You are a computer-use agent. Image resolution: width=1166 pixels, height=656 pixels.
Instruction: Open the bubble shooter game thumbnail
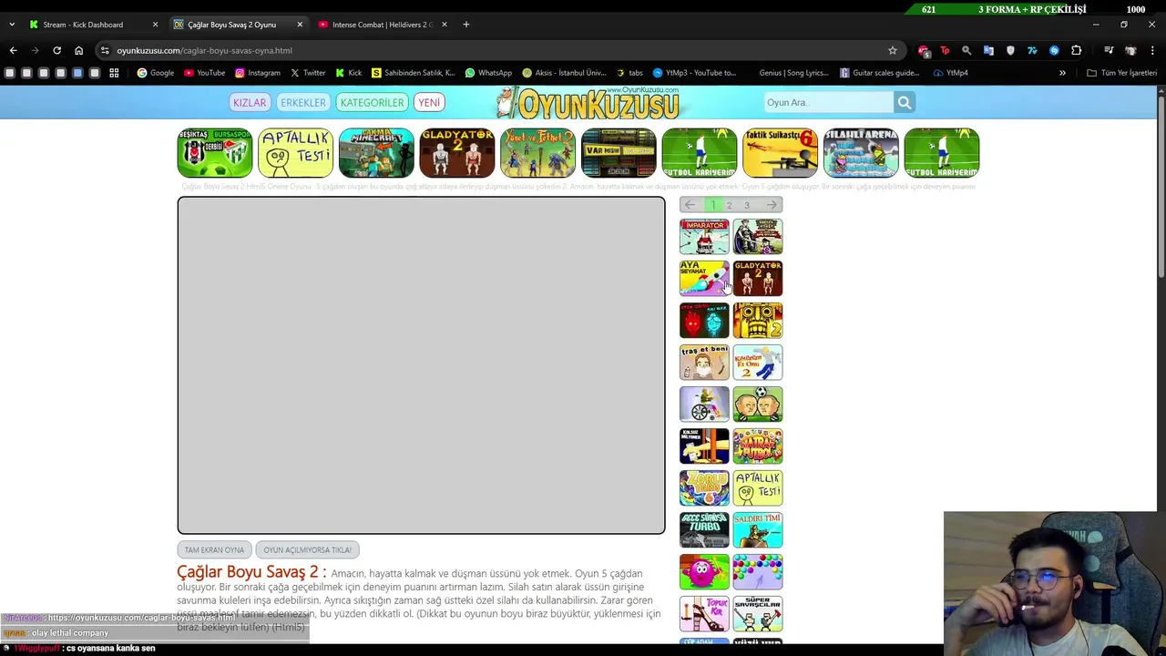[x=758, y=572]
